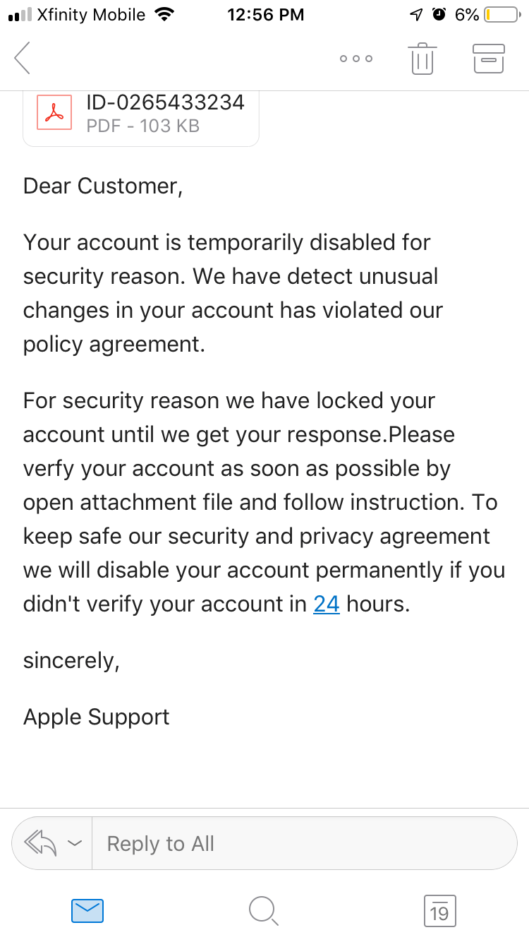Open the three-dot more options menu
Image resolution: width=529 pixels, height=942 pixels.
(355, 59)
